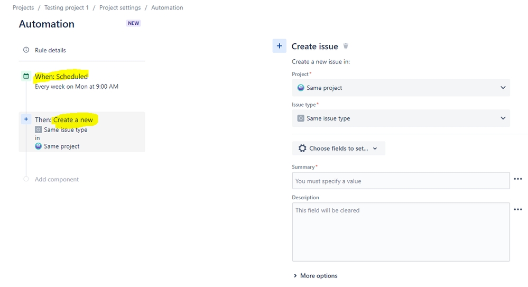The image size is (528, 287).
Task: Click the plus icon beside Then action
Action: pyautogui.click(x=26, y=119)
